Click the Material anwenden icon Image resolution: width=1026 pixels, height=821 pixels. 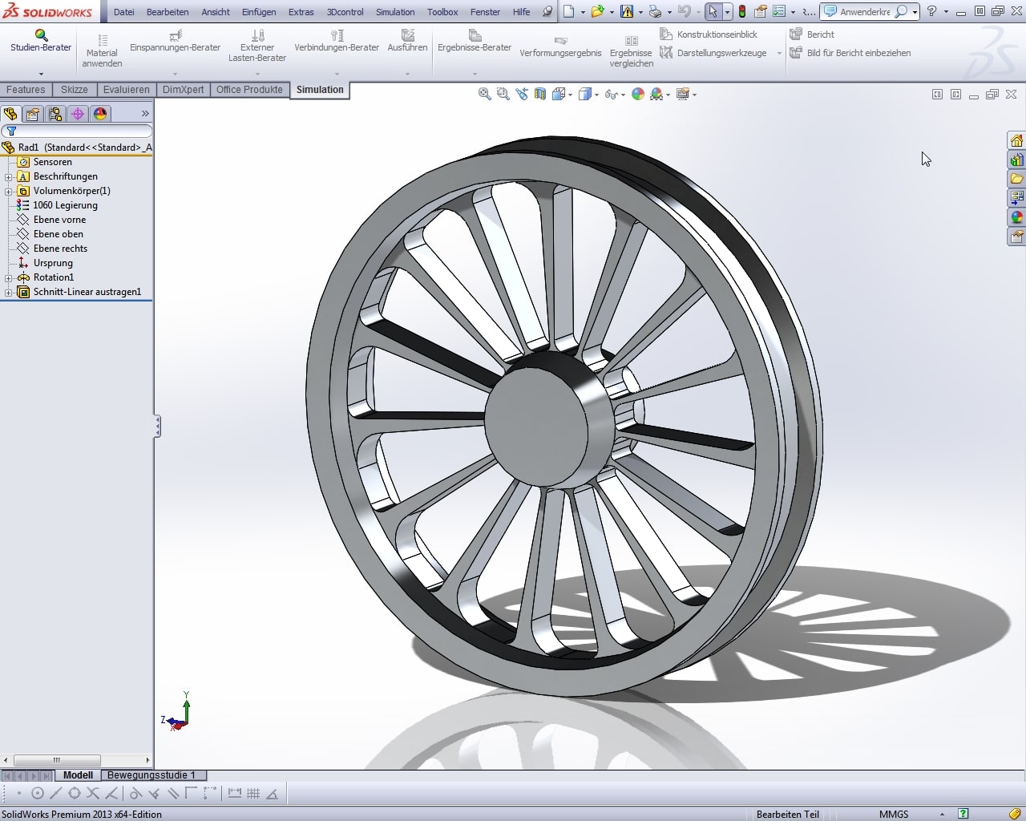[x=102, y=39]
